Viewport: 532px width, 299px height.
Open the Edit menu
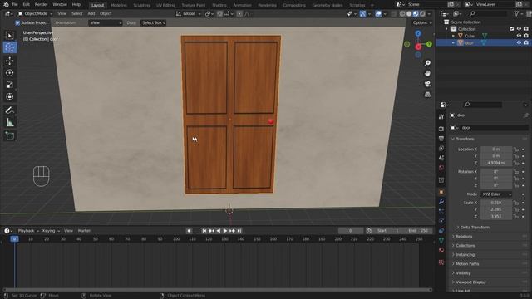point(26,5)
